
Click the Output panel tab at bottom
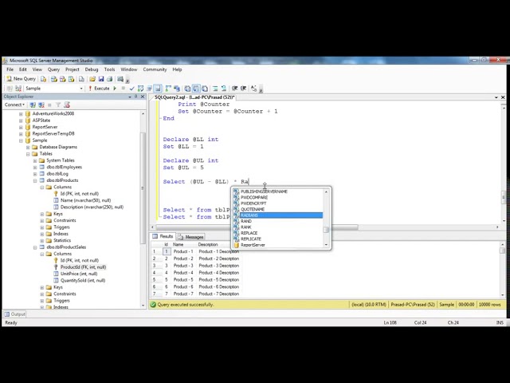click(14, 314)
